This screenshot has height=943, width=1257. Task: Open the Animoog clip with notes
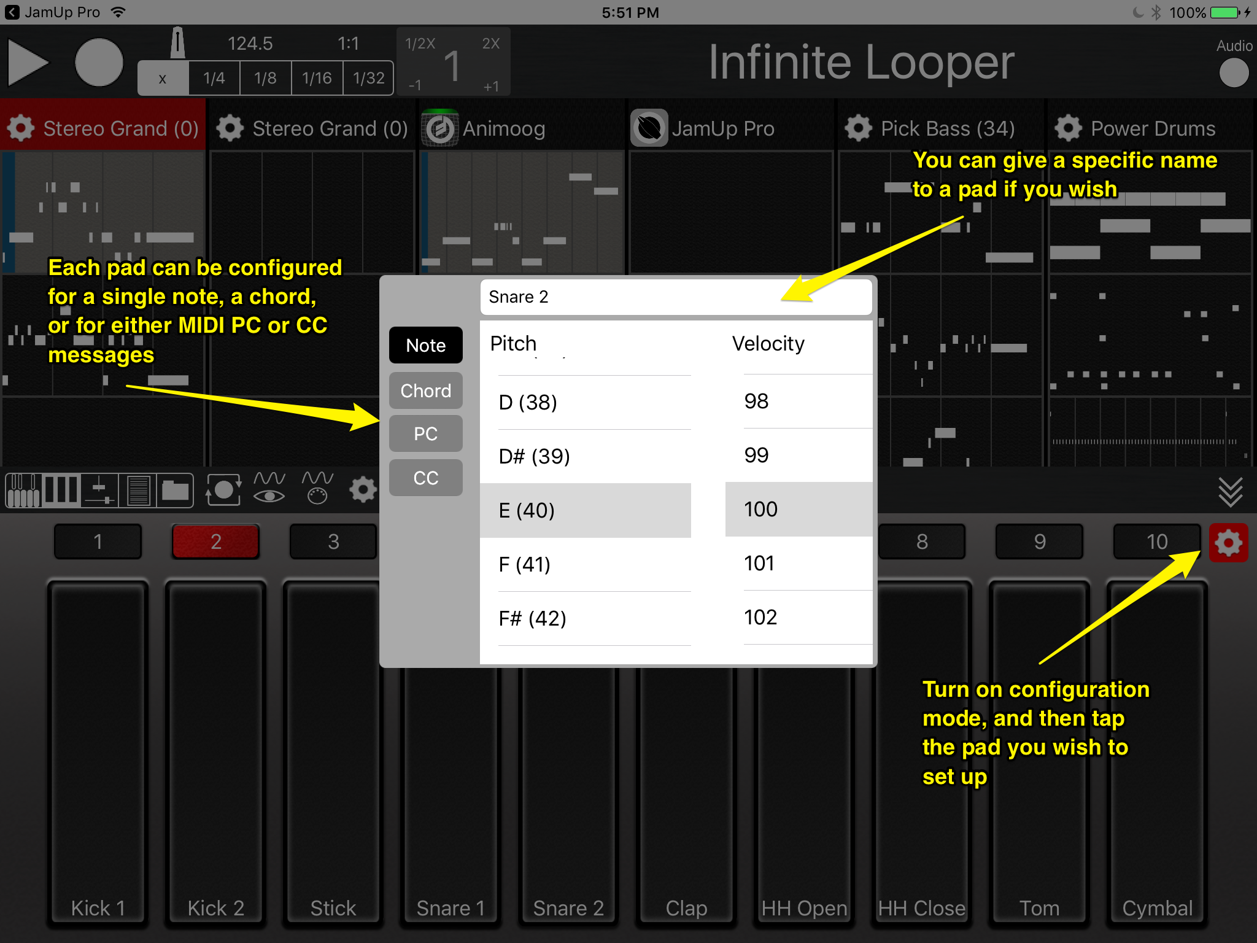click(x=522, y=212)
